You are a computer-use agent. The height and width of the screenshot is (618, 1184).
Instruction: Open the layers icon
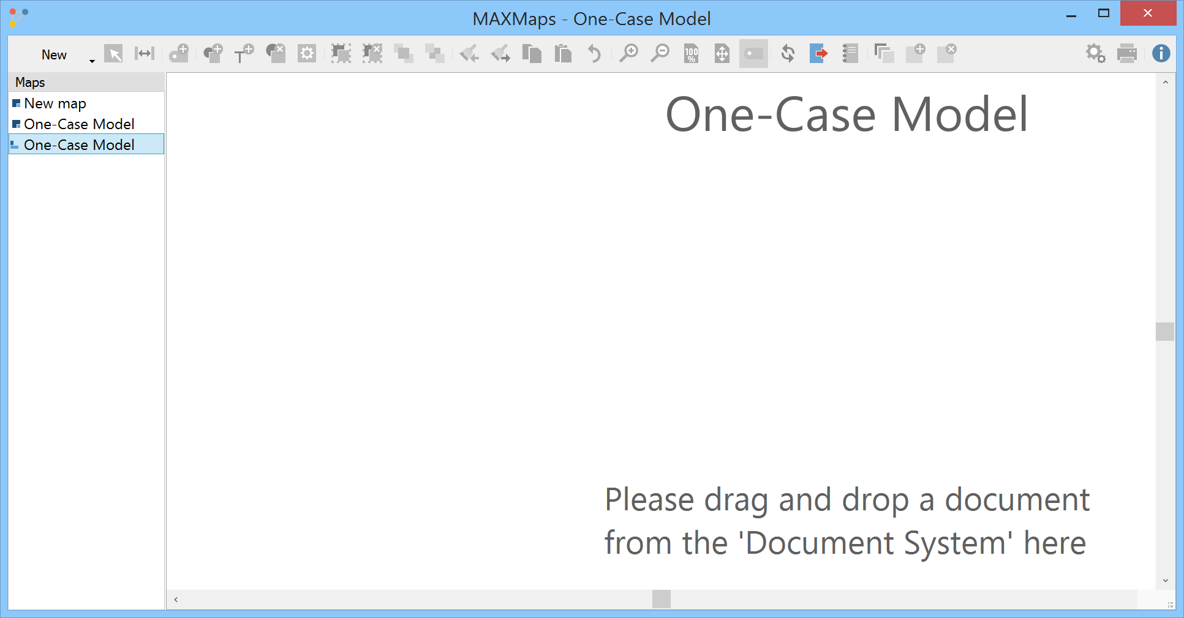point(884,54)
